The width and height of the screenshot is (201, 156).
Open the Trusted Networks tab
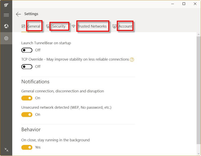(92, 26)
